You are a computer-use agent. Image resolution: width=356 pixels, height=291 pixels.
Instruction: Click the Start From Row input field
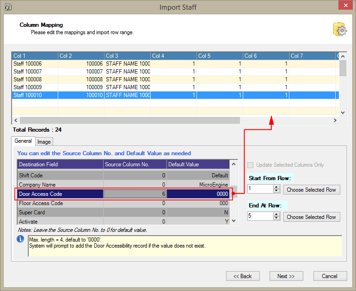tap(260, 189)
